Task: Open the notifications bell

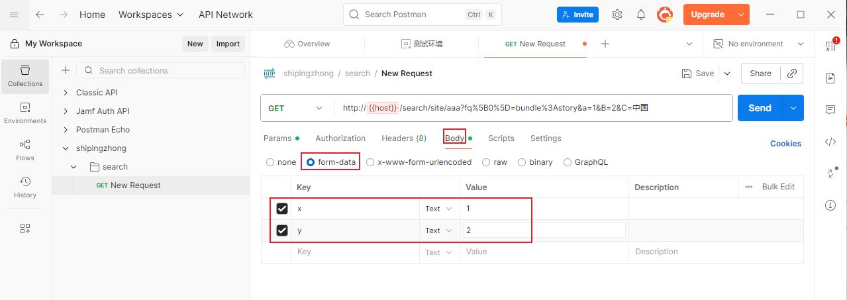Action: point(641,15)
